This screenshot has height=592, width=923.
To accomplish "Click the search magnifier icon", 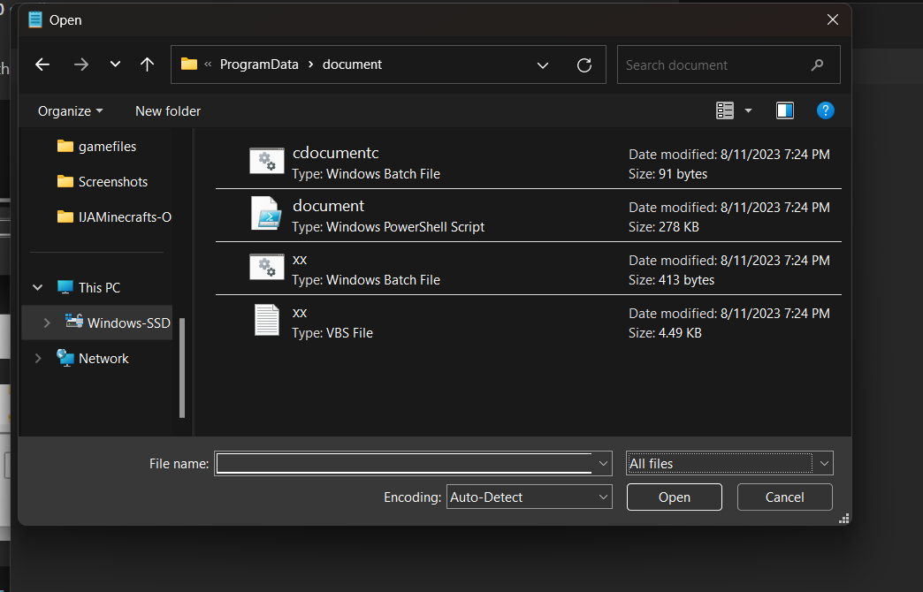I will (817, 65).
